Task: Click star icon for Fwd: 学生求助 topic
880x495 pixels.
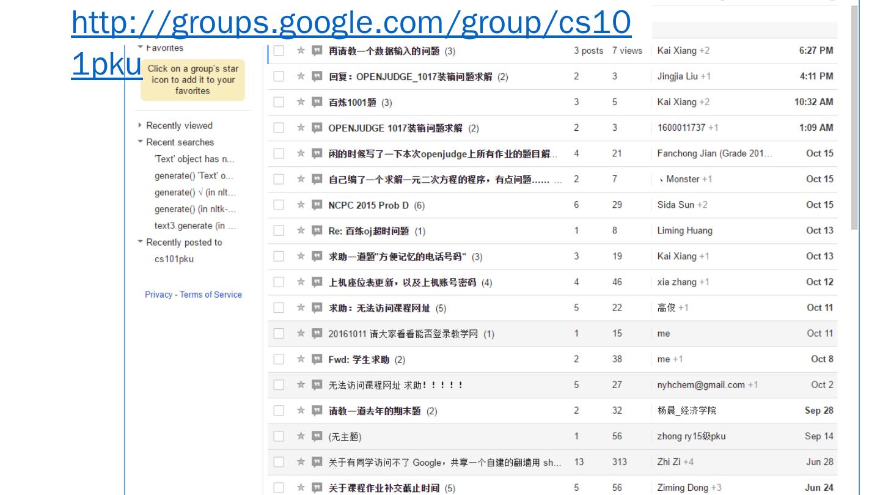Action: click(x=301, y=359)
